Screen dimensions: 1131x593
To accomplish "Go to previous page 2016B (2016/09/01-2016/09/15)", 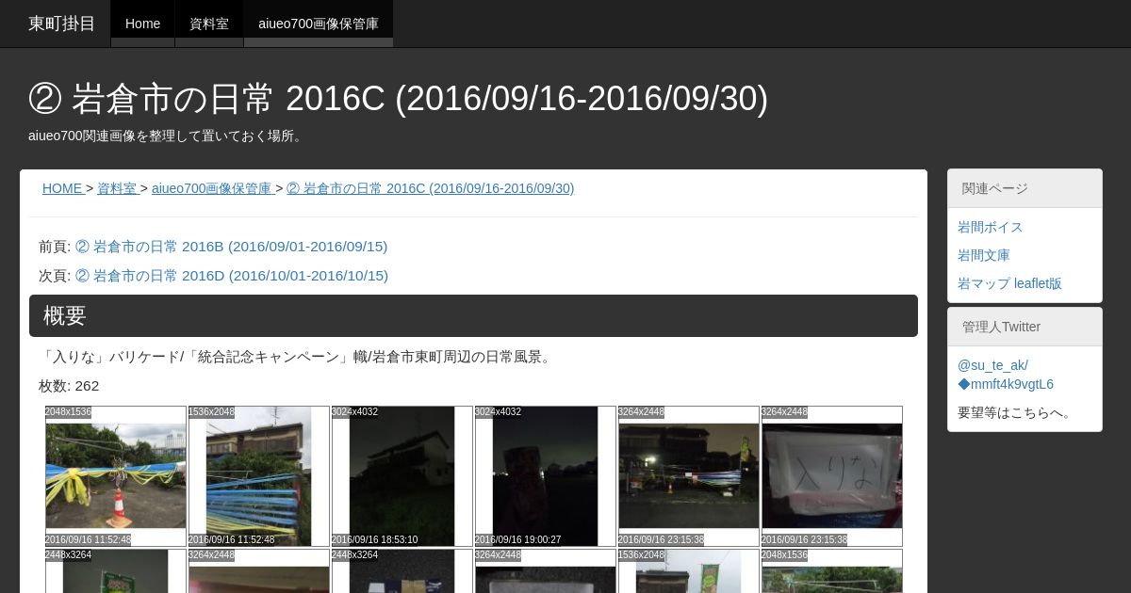I will point(231,247).
